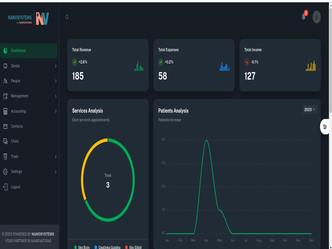Open the 2023 year dropdown
332x249 pixels.
tap(310, 110)
